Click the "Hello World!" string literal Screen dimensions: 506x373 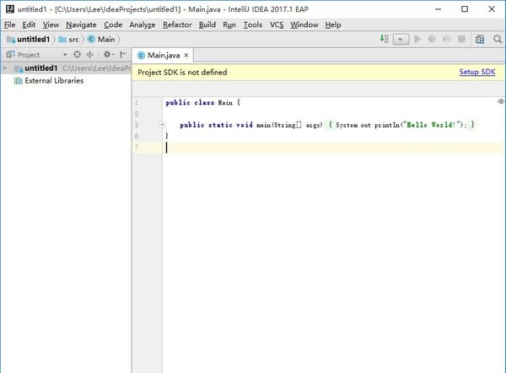pos(433,125)
